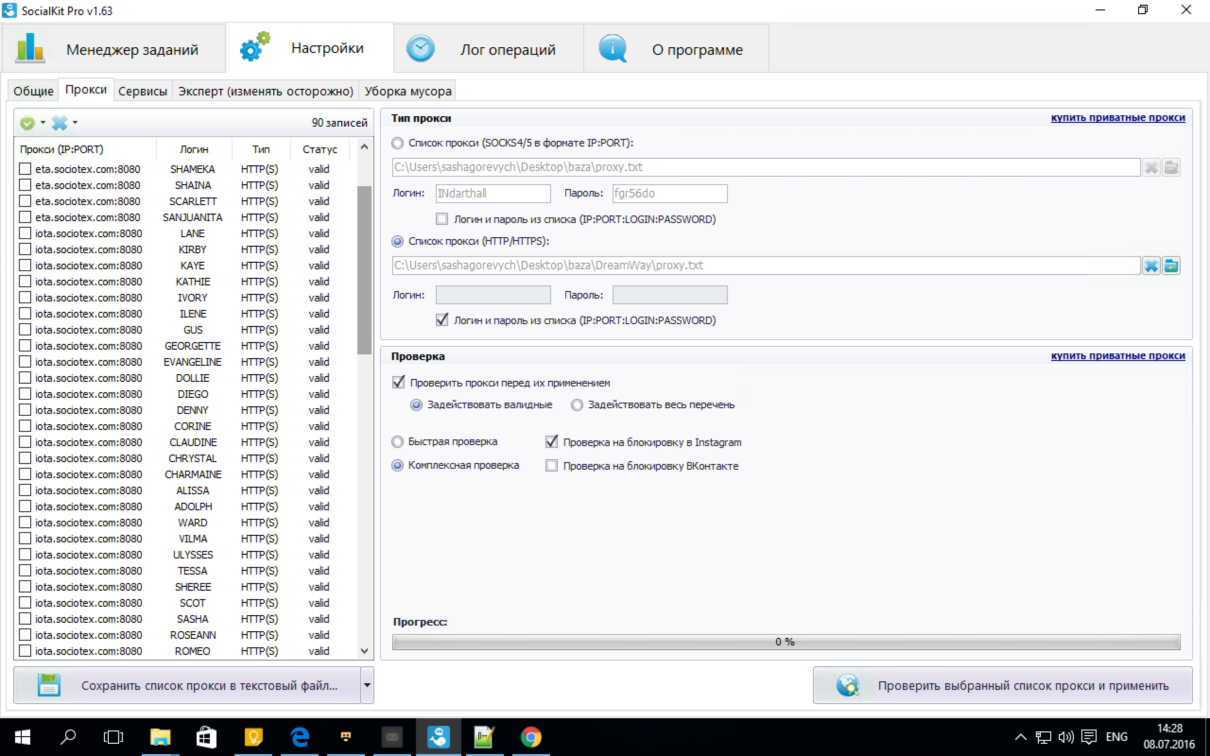Switch to Менеджер заданий tab

114,49
